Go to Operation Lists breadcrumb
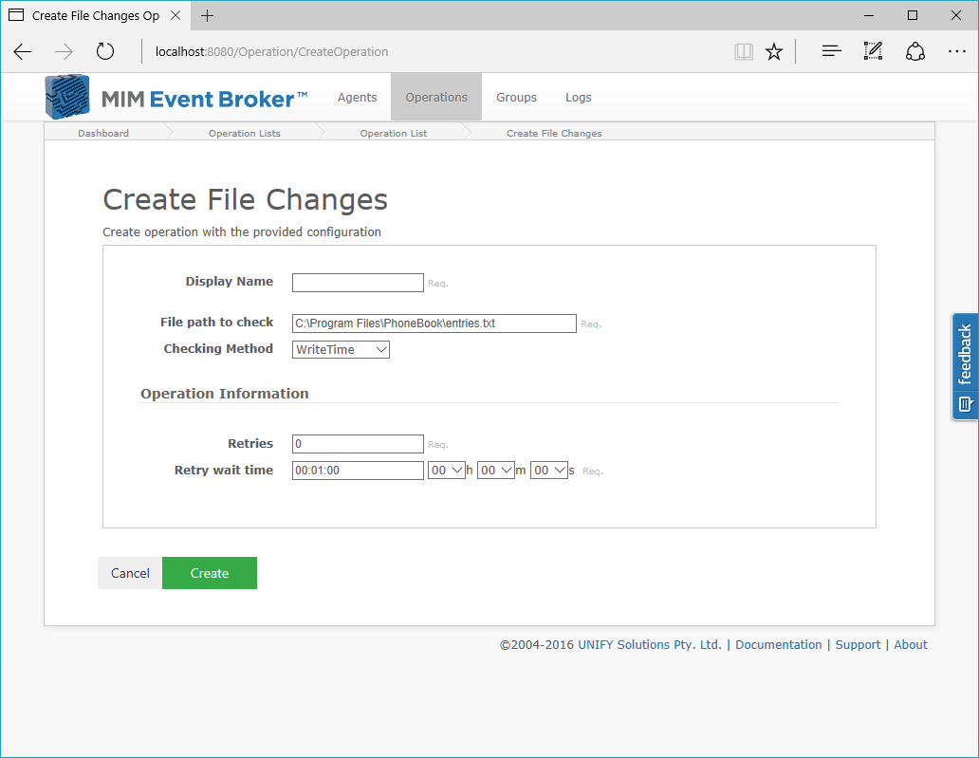The height and width of the screenshot is (758, 979). click(244, 133)
